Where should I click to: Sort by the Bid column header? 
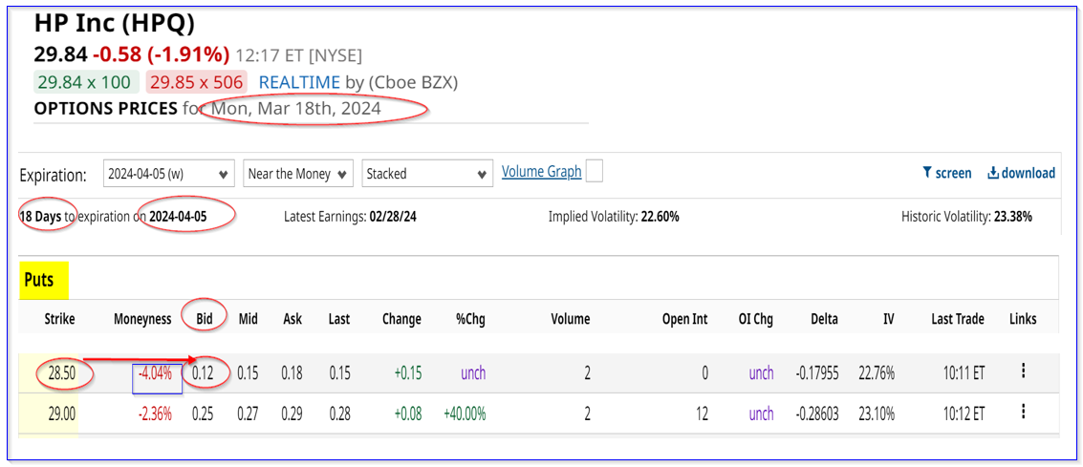tap(205, 319)
